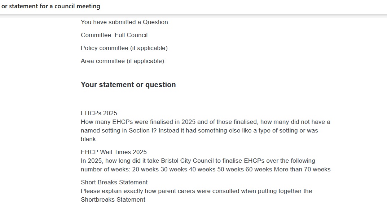Click the final line 'Shortbreaks Statement'
This screenshot has width=387, height=211.
point(113,199)
